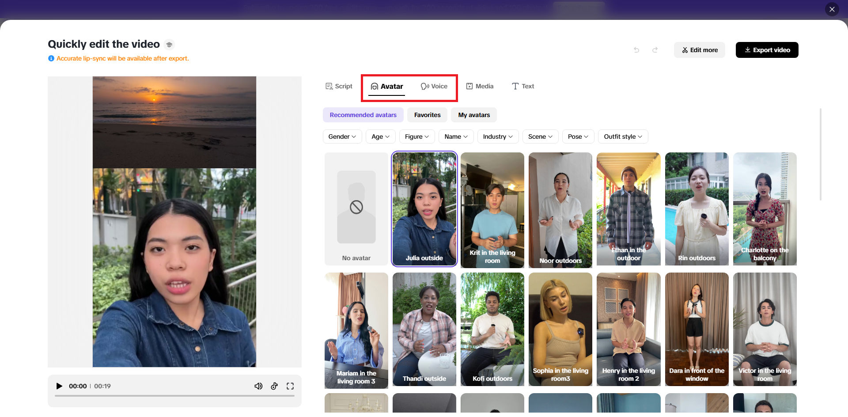The image size is (848, 417).
Task: Open the Industry filter dropdown
Action: (498, 136)
